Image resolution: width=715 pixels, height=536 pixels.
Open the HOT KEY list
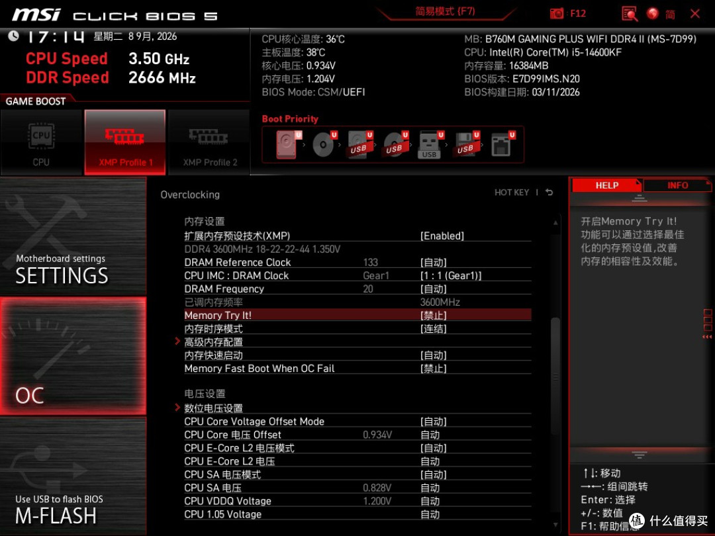512,193
